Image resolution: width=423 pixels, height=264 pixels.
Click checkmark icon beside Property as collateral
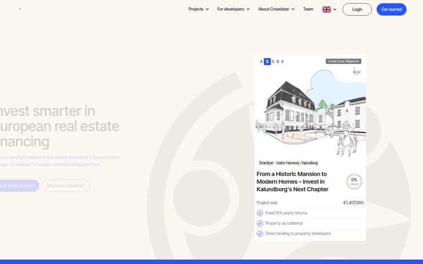click(260, 224)
